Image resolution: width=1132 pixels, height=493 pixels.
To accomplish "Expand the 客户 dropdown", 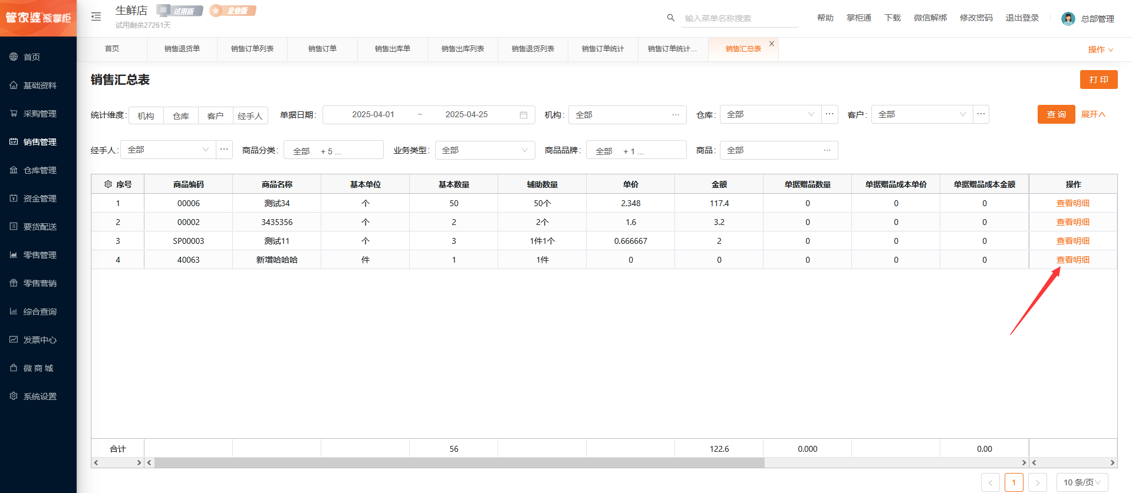I will pyautogui.click(x=922, y=114).
